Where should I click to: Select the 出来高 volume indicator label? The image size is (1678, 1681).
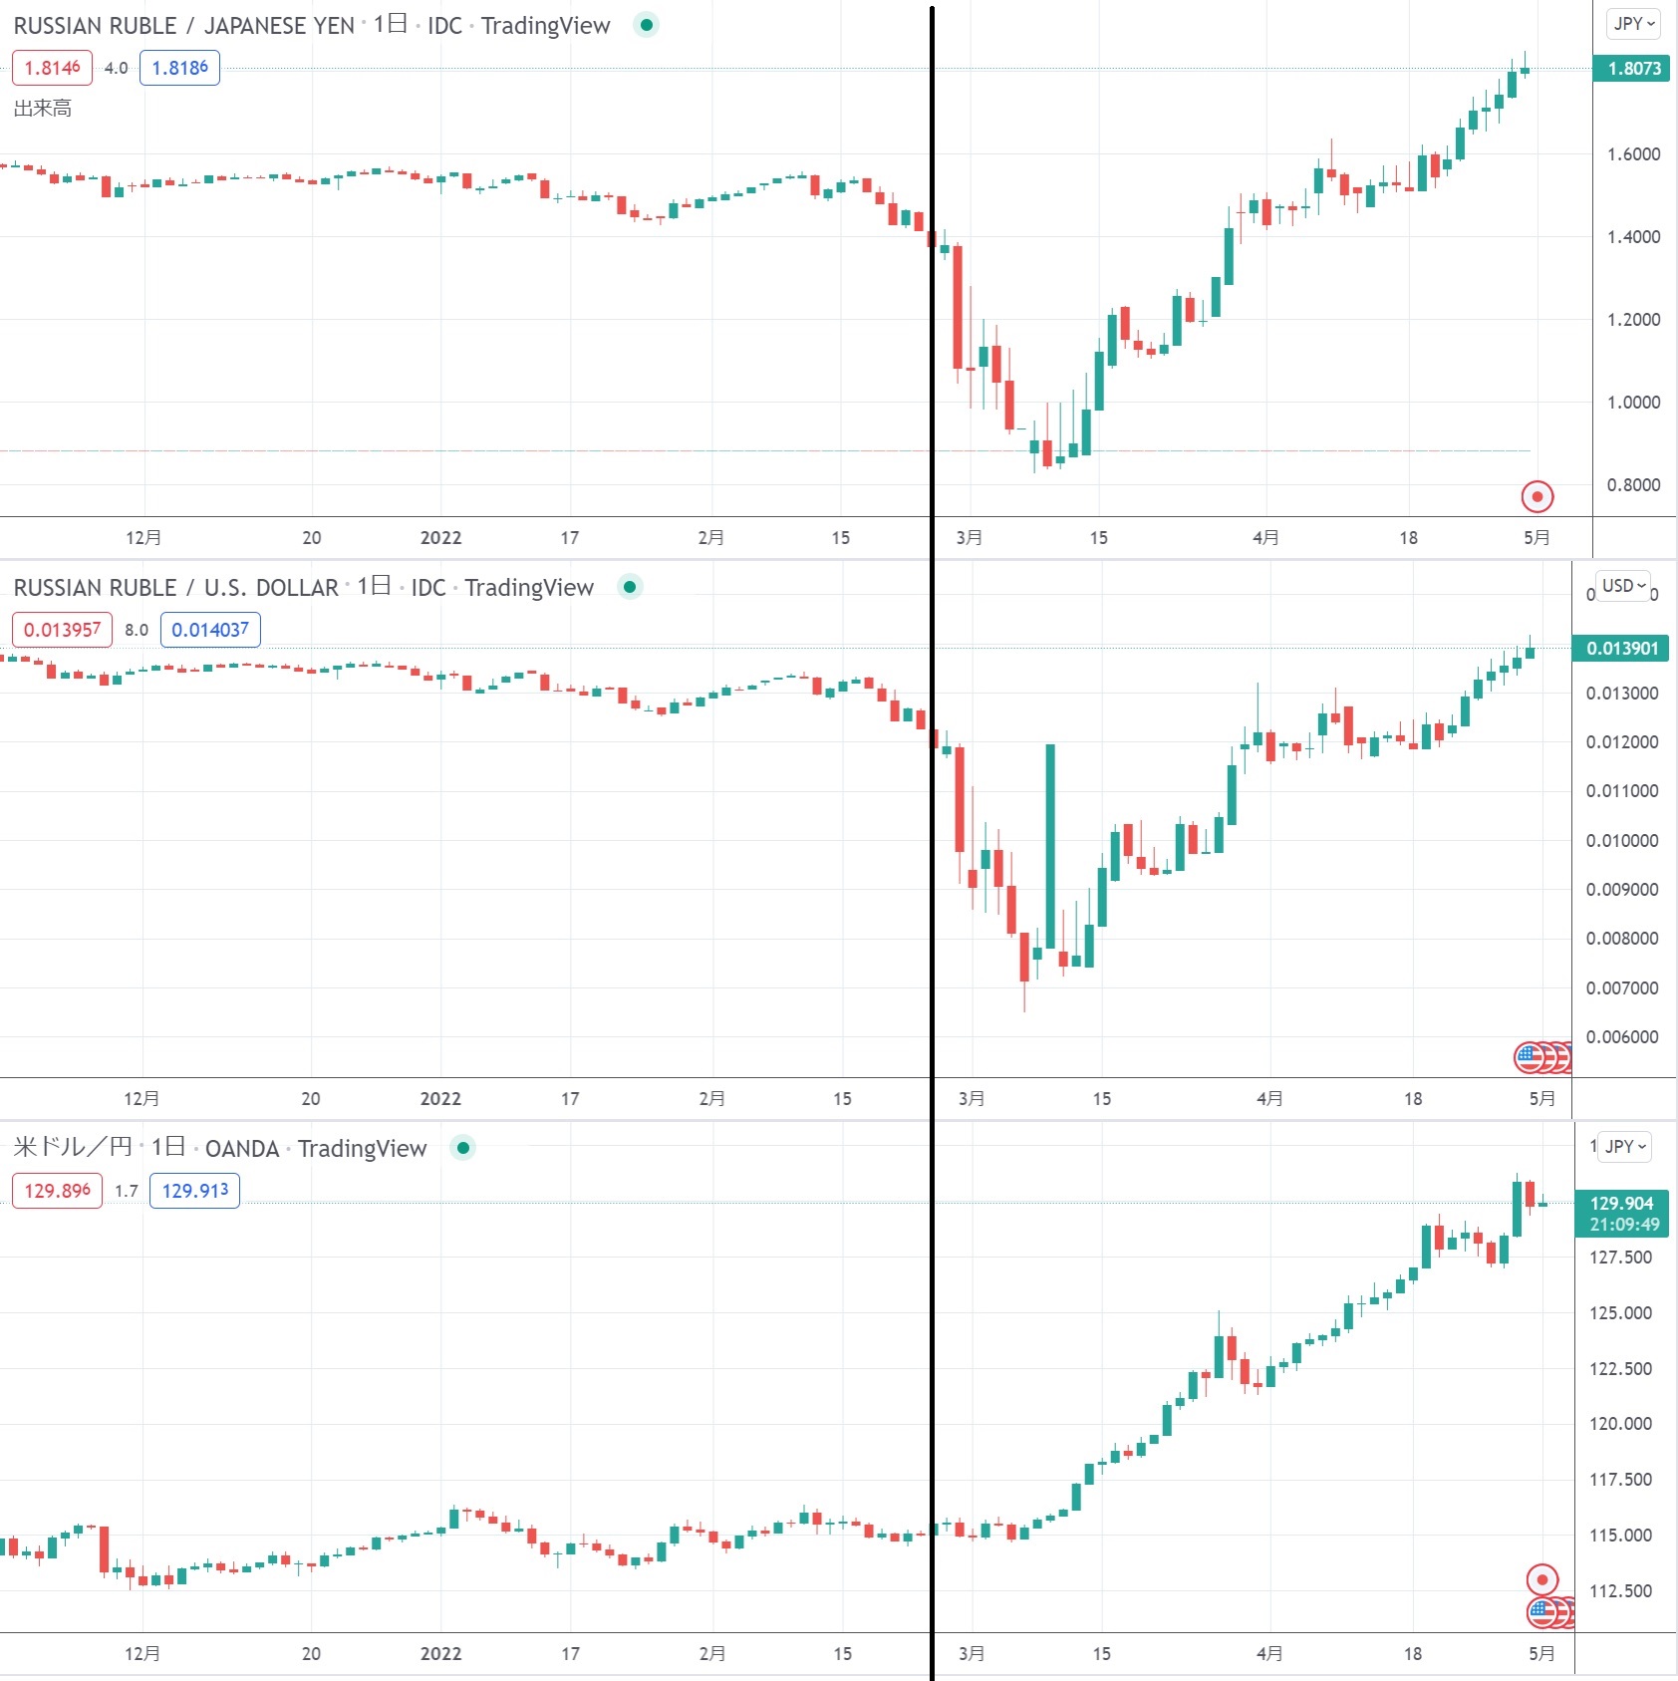pyautogui.click(x=43, y=109)
